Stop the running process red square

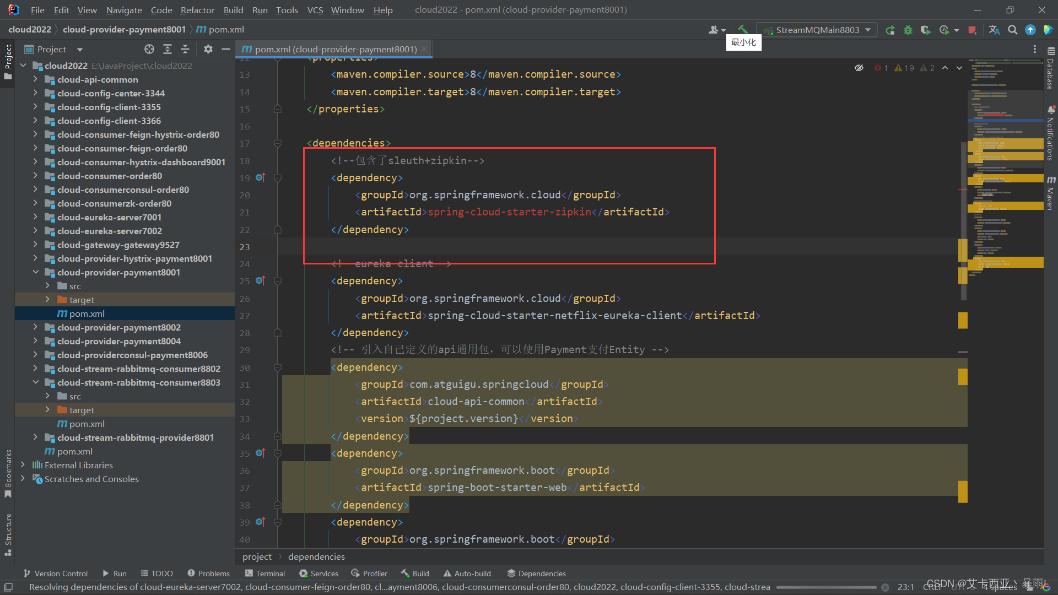[x=972, y=30]
